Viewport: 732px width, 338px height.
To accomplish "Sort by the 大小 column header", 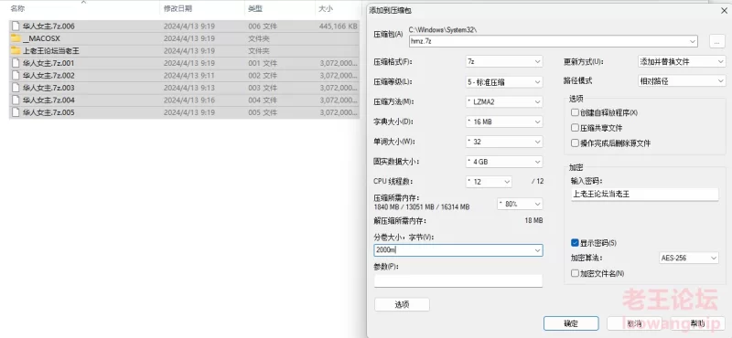I will coord(326,8).
